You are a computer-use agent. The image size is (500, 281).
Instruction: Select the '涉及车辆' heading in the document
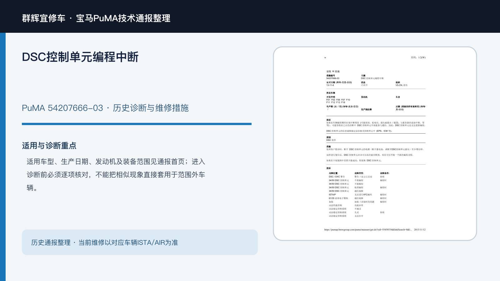[331, 93]
